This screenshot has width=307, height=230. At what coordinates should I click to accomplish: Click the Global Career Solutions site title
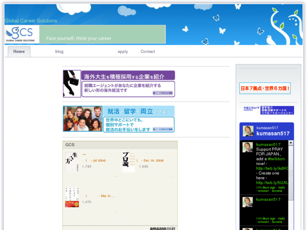tap(31, 21)
